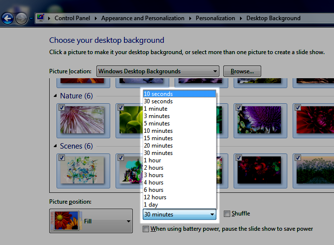This screenshot has width=334, height=245.
Task: Enable the Shuffle checkbox
Action: [x=227, y=214]
